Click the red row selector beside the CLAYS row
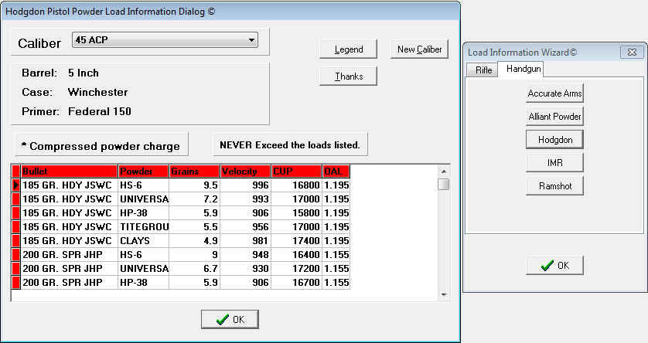The height and width of the screenshot is (343, 648). click(15, 240)
